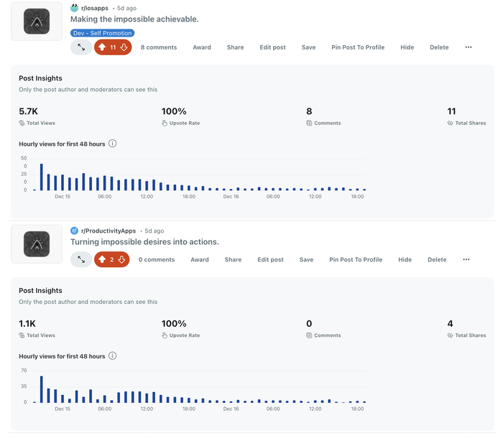Open more options for r/ProductivityApps post

466,260
